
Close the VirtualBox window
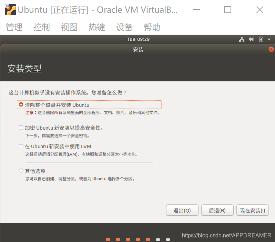click(259, 10)
